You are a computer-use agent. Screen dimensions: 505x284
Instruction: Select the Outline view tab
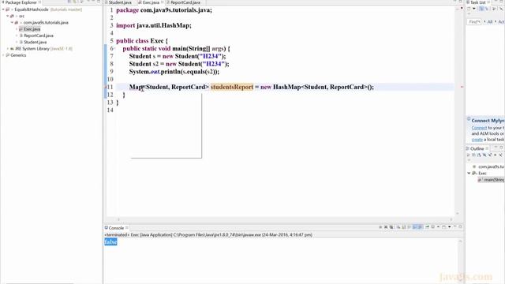pyautogui.click(x=477, y=149)
